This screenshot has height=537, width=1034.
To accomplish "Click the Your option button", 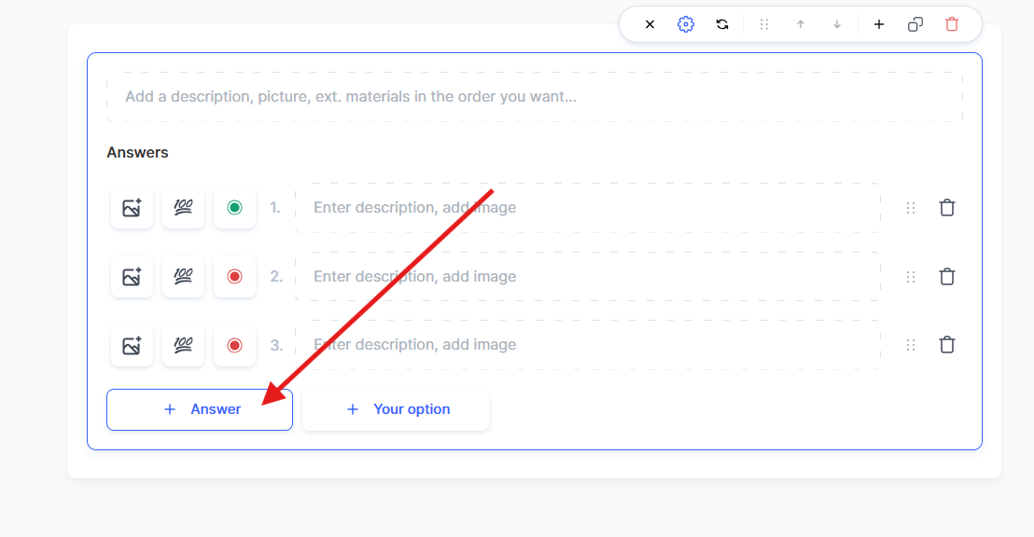I will pos(396,409).
